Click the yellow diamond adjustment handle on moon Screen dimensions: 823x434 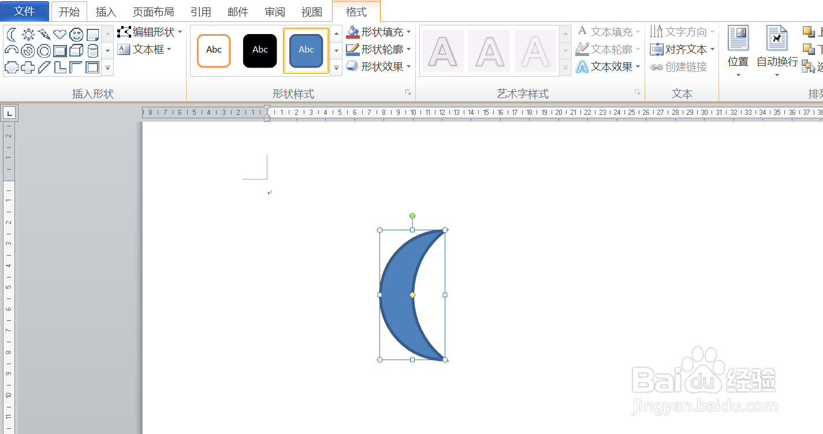(412, 295)
